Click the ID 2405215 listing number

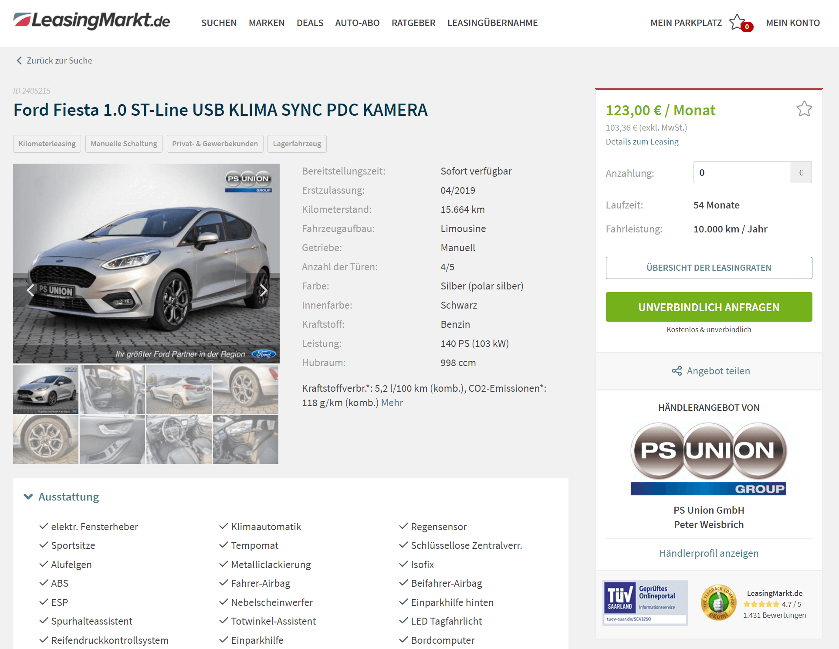pyautogui.click(x=32, y=91)
